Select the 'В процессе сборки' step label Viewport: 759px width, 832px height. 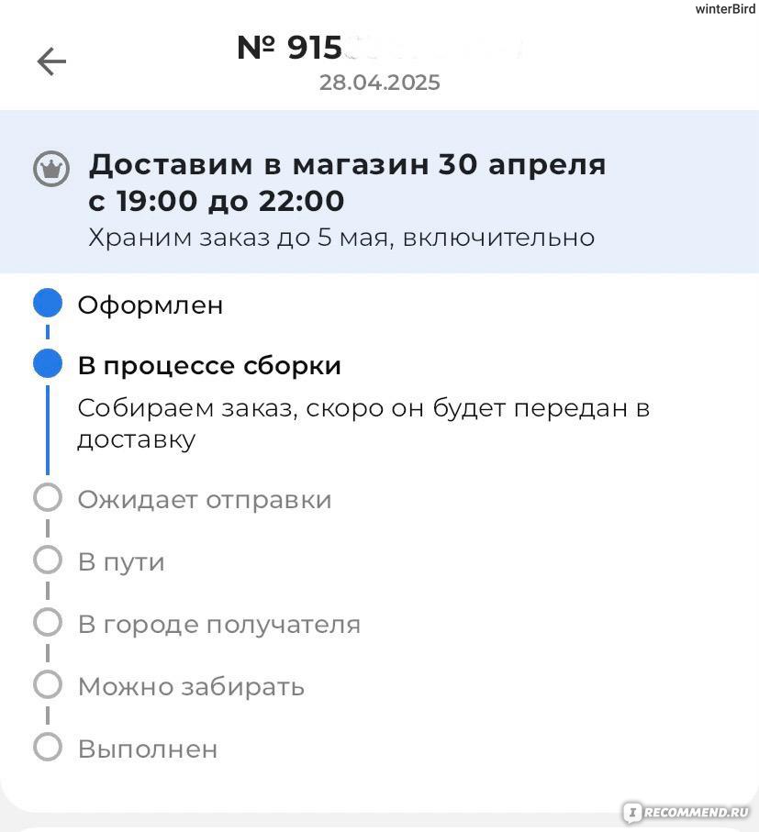point(209,366)
